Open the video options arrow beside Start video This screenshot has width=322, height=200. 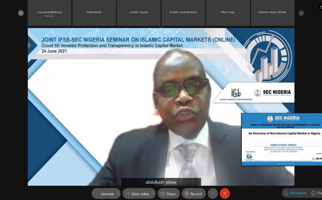click(x=153, y=194)
